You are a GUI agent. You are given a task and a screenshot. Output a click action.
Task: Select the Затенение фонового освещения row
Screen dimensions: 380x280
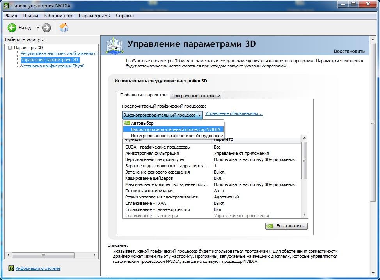coord(212,172)
